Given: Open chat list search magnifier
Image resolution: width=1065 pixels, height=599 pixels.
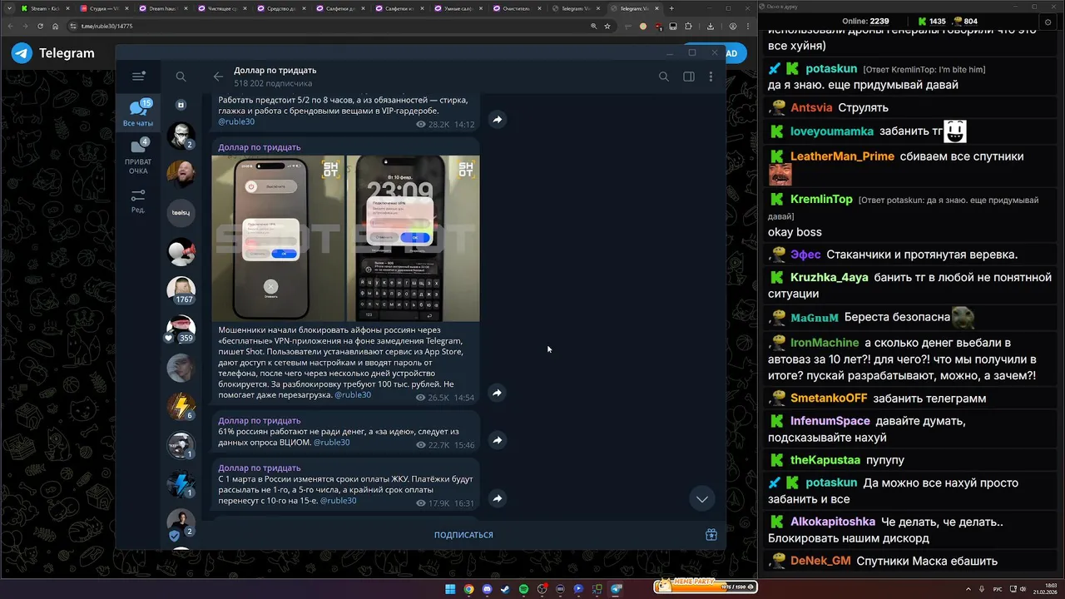Looking at the screenshot, I should [181, 77].
